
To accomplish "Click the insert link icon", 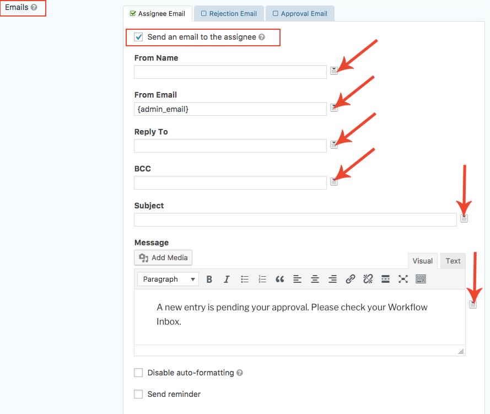I will click(350, 279).
